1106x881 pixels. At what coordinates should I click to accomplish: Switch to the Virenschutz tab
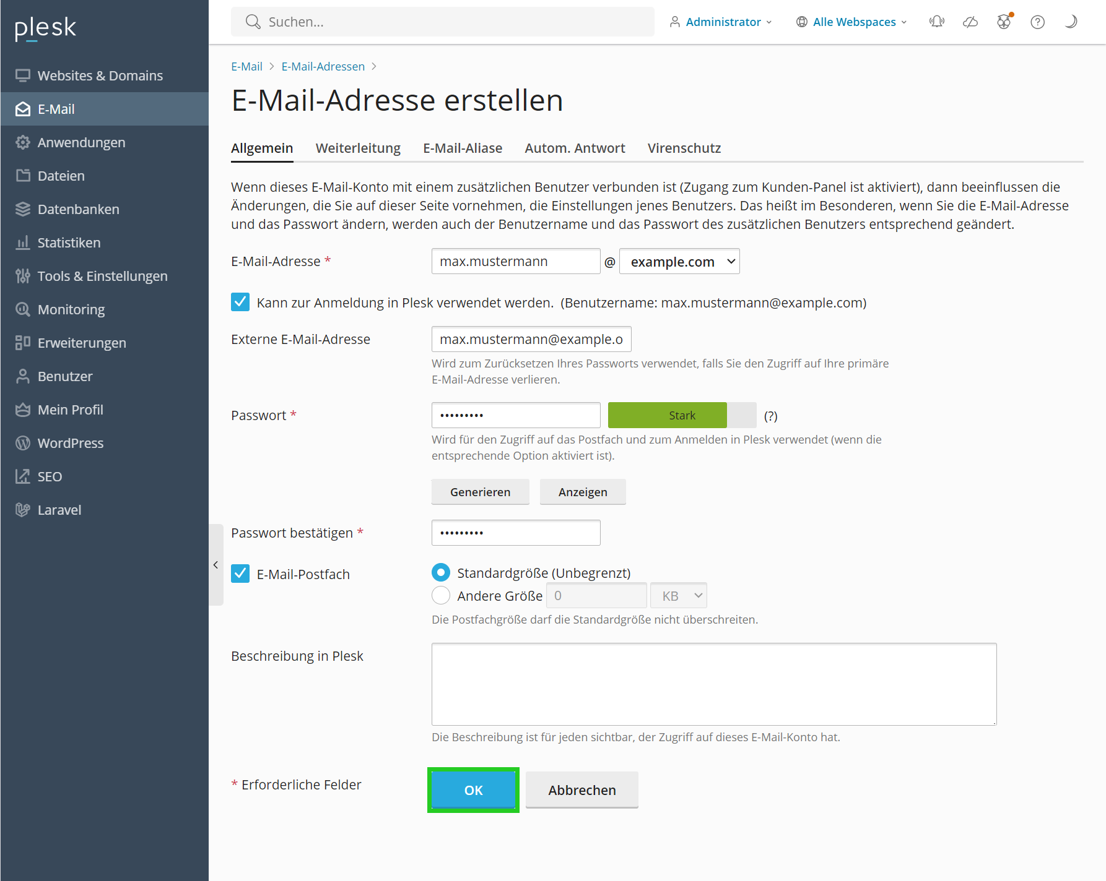click(x=684, y=148)
